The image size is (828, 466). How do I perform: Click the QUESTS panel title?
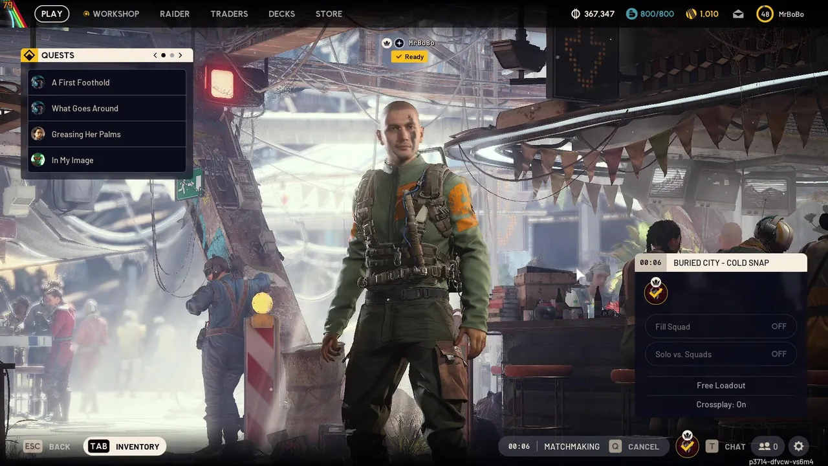tap(58, 56)
